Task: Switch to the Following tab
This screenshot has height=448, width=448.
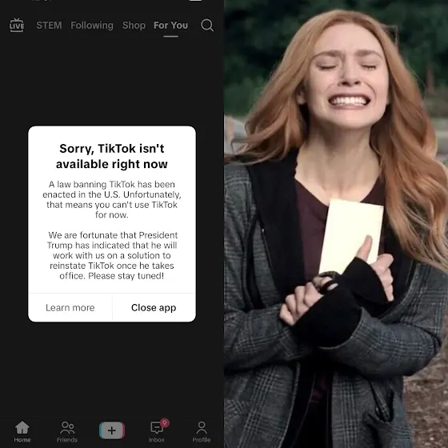Action: point(92,25)
